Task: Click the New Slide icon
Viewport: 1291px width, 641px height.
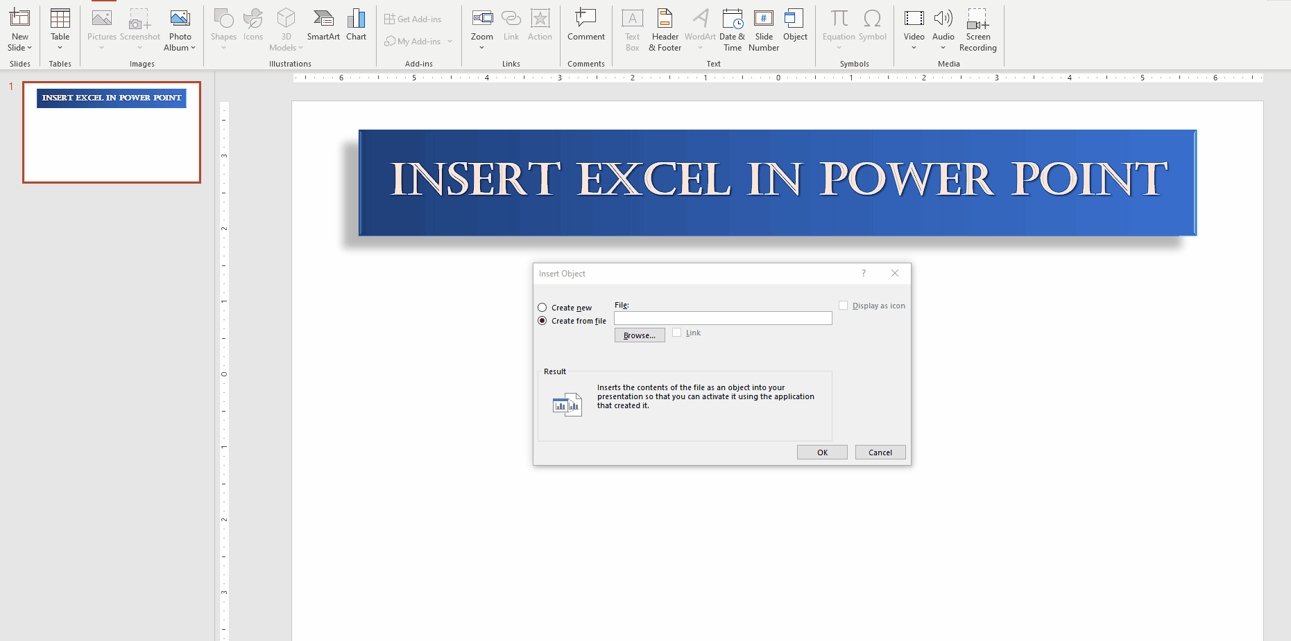Action: point(19,19)
